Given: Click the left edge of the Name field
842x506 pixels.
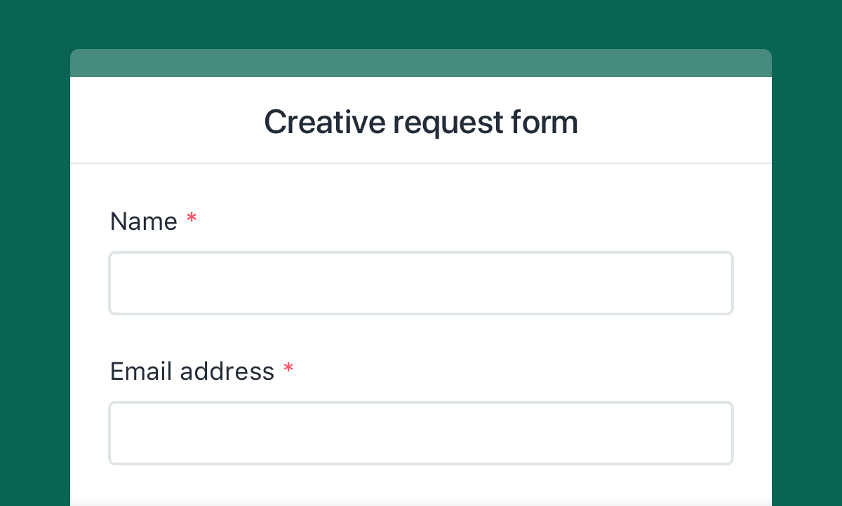Looking at the screenshot, I should (x=110, y=282).
